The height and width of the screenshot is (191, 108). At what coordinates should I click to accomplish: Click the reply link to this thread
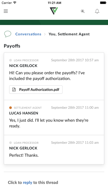click(x=28, y=182)
